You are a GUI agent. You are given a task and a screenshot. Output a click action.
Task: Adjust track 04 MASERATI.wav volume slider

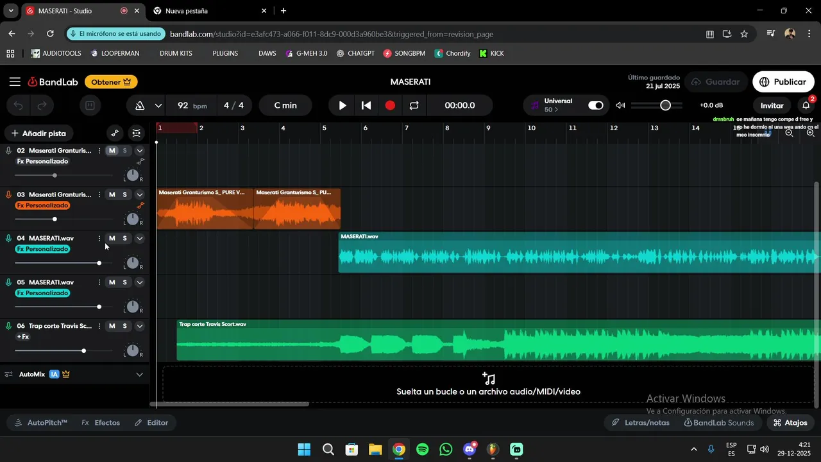click(x=63, y=262)
